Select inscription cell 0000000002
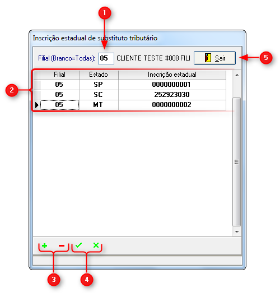The width and height of the screenshot is (280, 297). pos(172,105)
